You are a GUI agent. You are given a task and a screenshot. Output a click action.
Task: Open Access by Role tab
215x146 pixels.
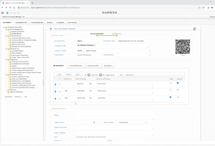point(93,66)
